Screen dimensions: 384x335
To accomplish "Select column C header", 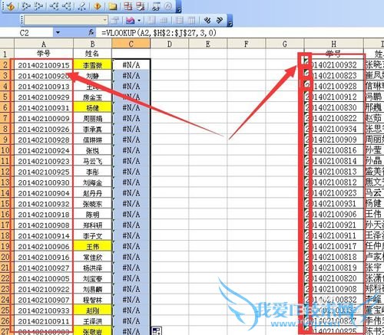I will click(131, 44).
